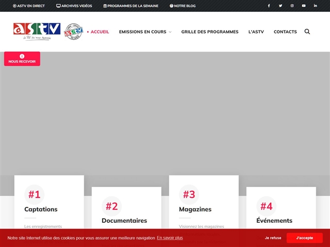Click Je refuse cookie button
Screen dimensions: 330x247
coord(273,238)
